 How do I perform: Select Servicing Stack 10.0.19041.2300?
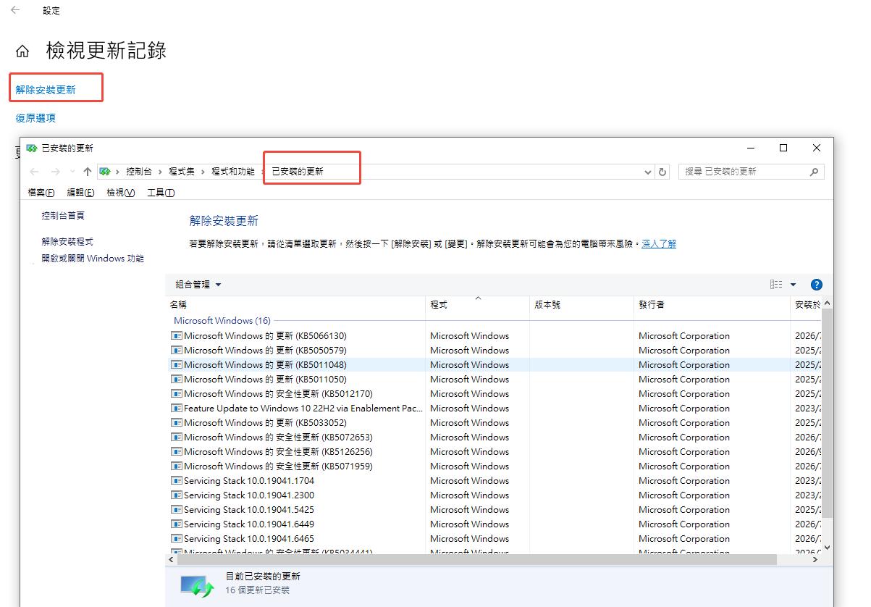496,495
